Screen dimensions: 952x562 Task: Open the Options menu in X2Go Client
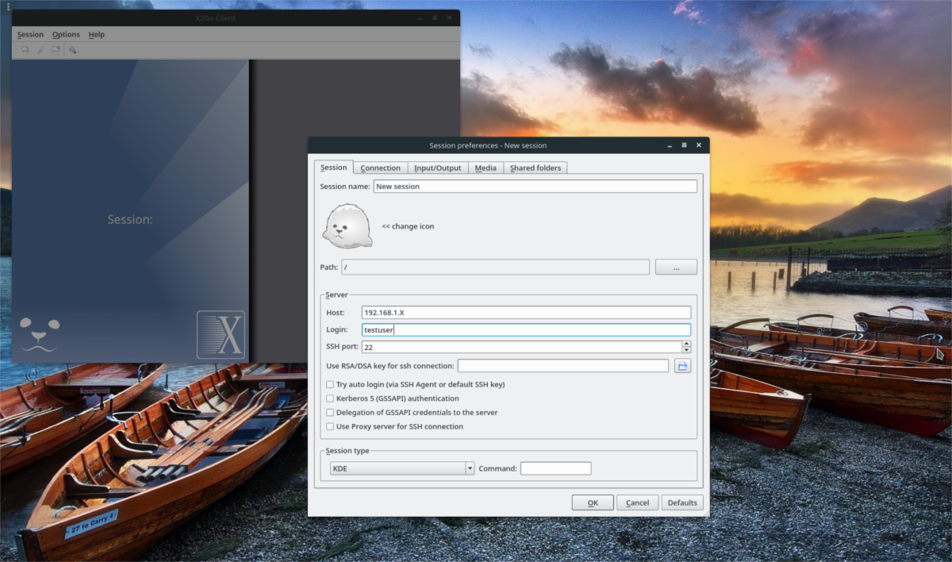(x=66, y=35)
